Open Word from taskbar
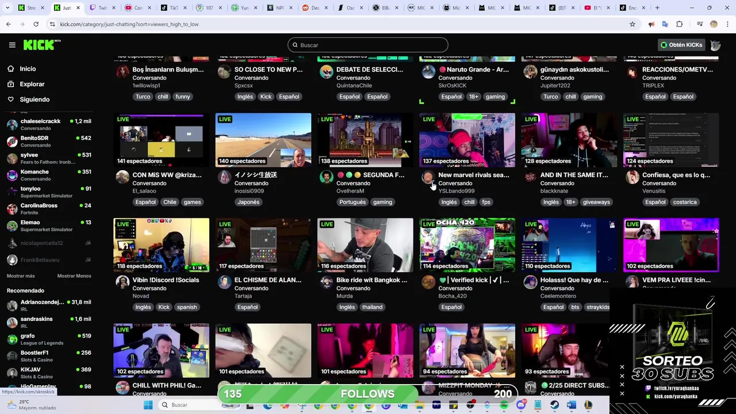 [x=571, y=405]
